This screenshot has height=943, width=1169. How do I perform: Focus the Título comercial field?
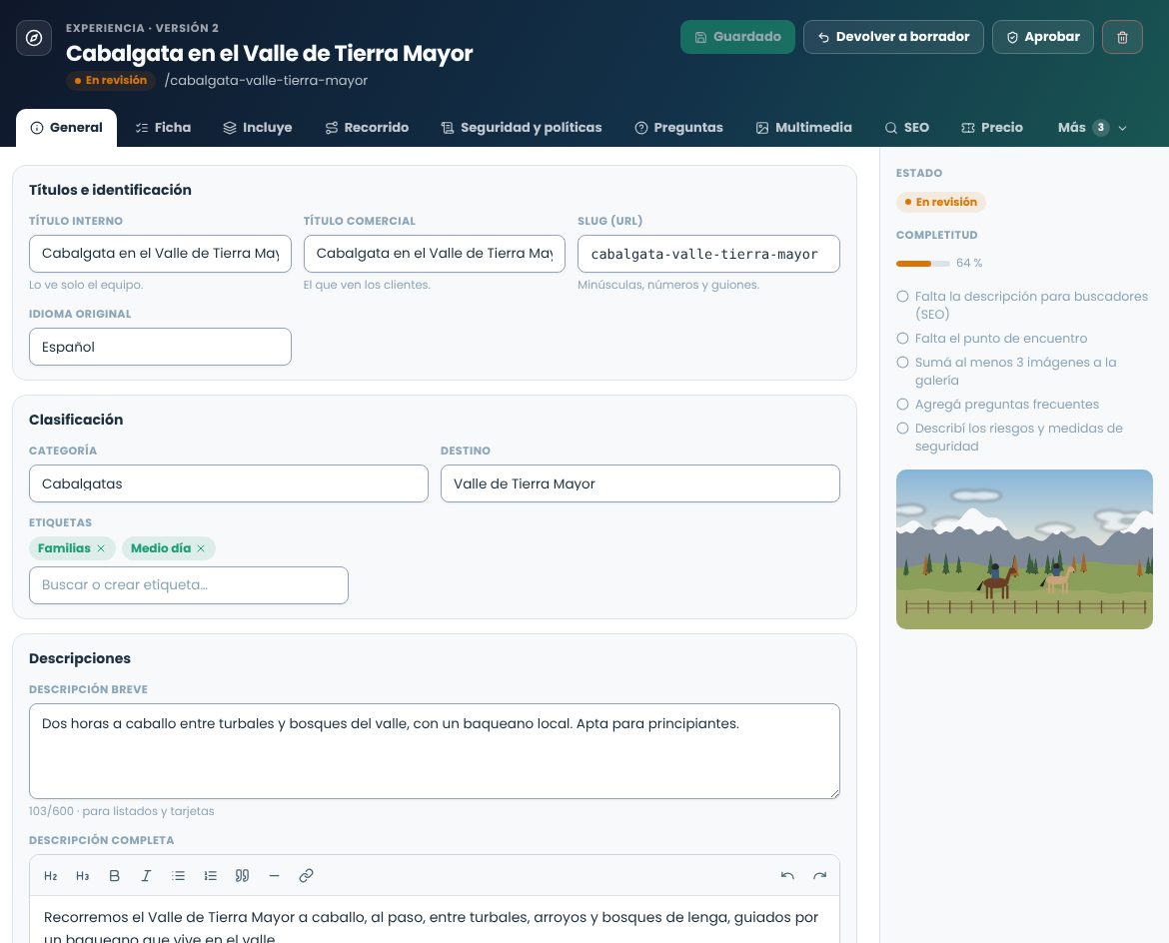coord(435,254)
